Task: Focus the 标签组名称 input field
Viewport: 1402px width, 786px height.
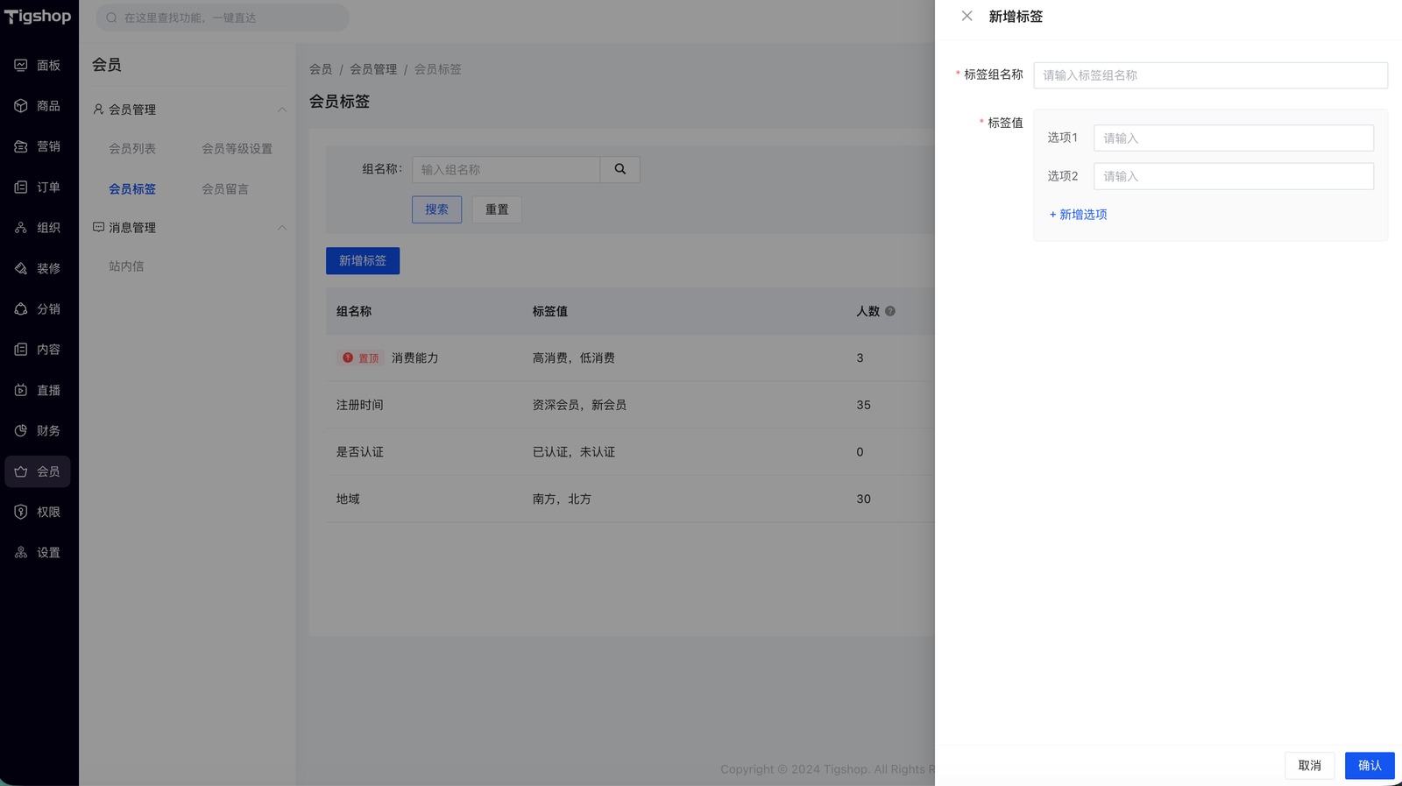Action: pos(1209,75)
